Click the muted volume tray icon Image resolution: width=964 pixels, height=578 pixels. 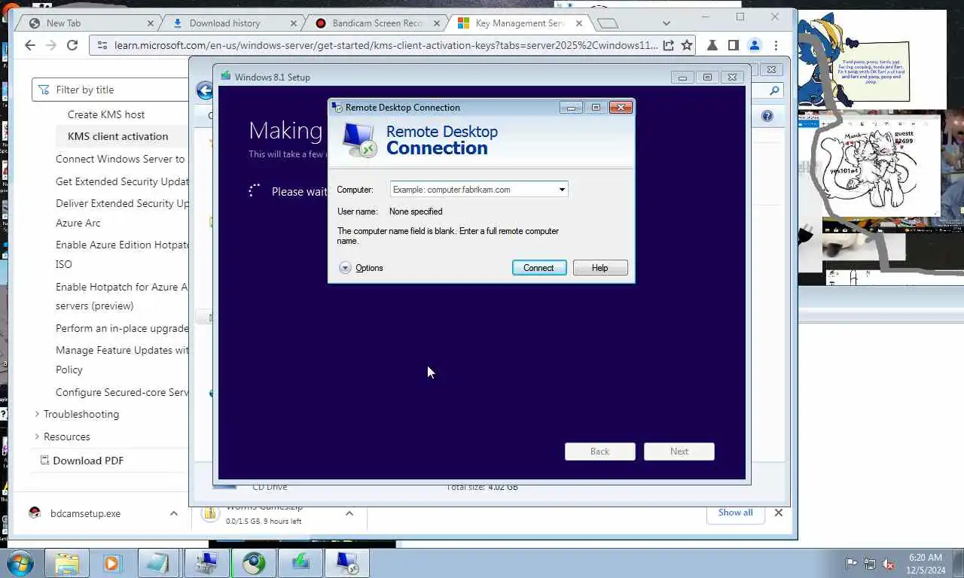(x=889, y=564)
